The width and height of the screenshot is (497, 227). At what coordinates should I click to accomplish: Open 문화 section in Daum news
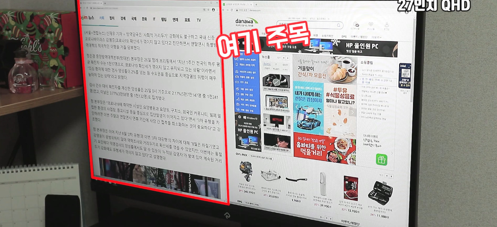coord(144,19)
